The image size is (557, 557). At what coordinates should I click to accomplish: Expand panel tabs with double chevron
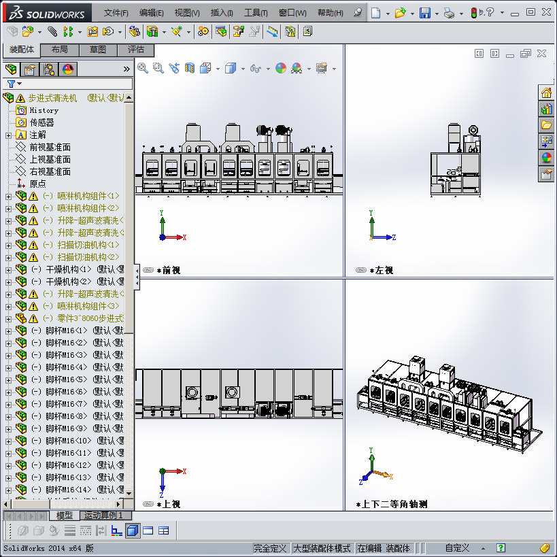[126, 69]
